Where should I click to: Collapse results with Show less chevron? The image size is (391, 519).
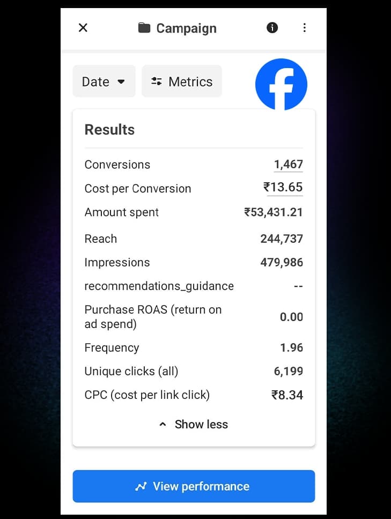(163, 425)
